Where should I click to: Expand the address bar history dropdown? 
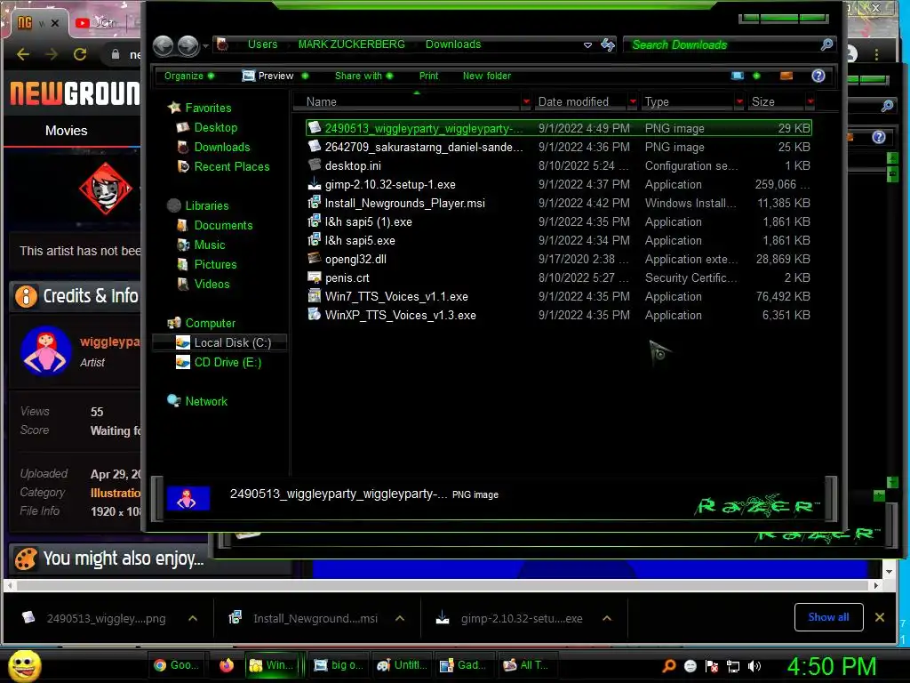click(x=587, y=44)
